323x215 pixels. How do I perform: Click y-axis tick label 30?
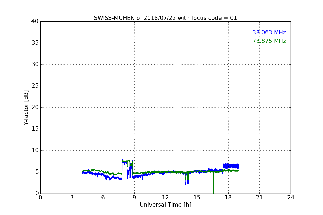(x=35, y=64)
